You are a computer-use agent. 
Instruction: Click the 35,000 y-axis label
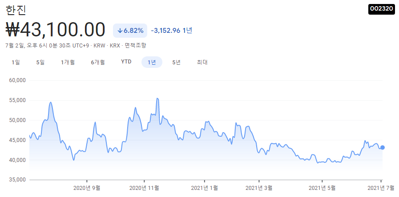click(x=17, y=180)
